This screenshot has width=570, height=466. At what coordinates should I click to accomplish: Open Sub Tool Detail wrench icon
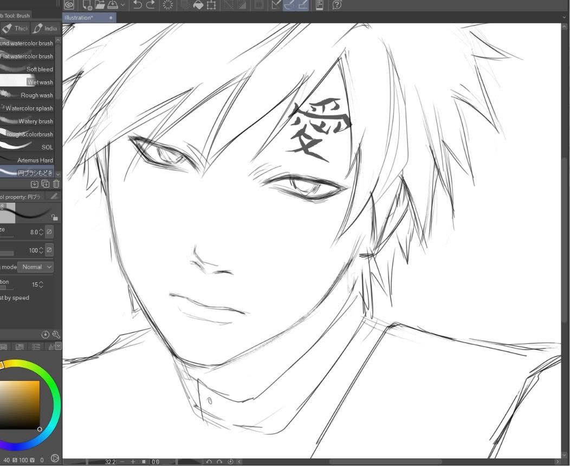pyautogui.click(x=56, y=335)
